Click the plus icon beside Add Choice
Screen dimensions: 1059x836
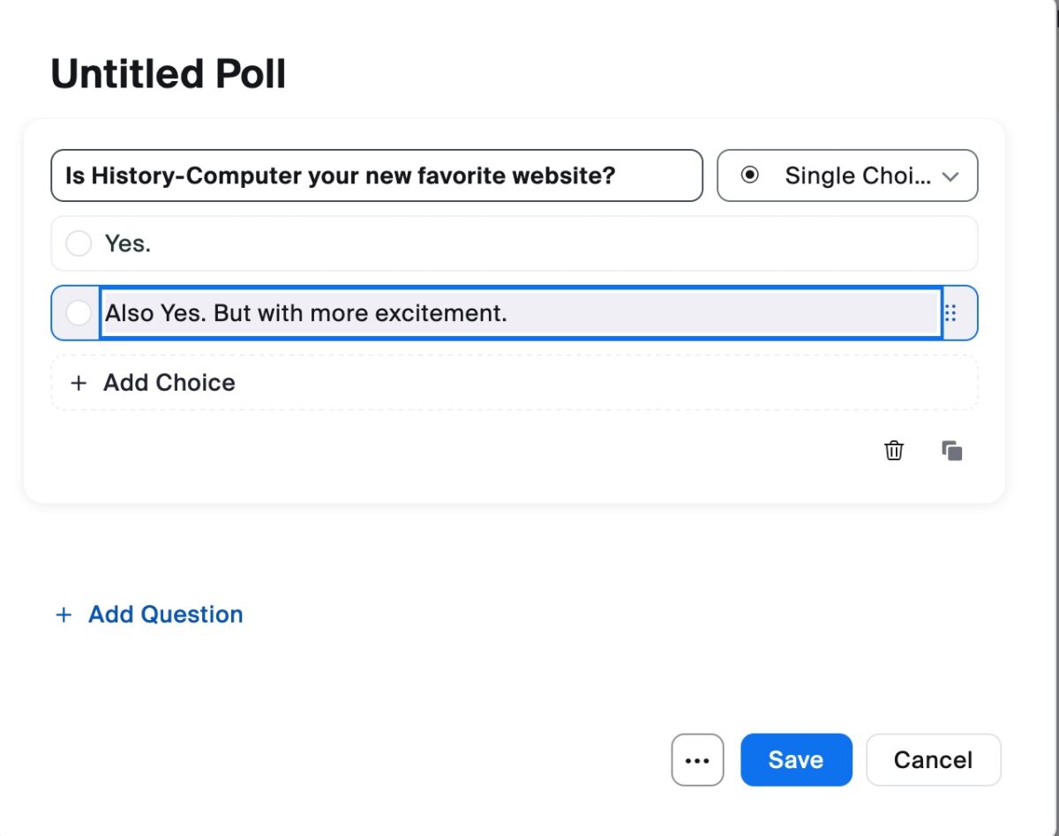(79, 383)
